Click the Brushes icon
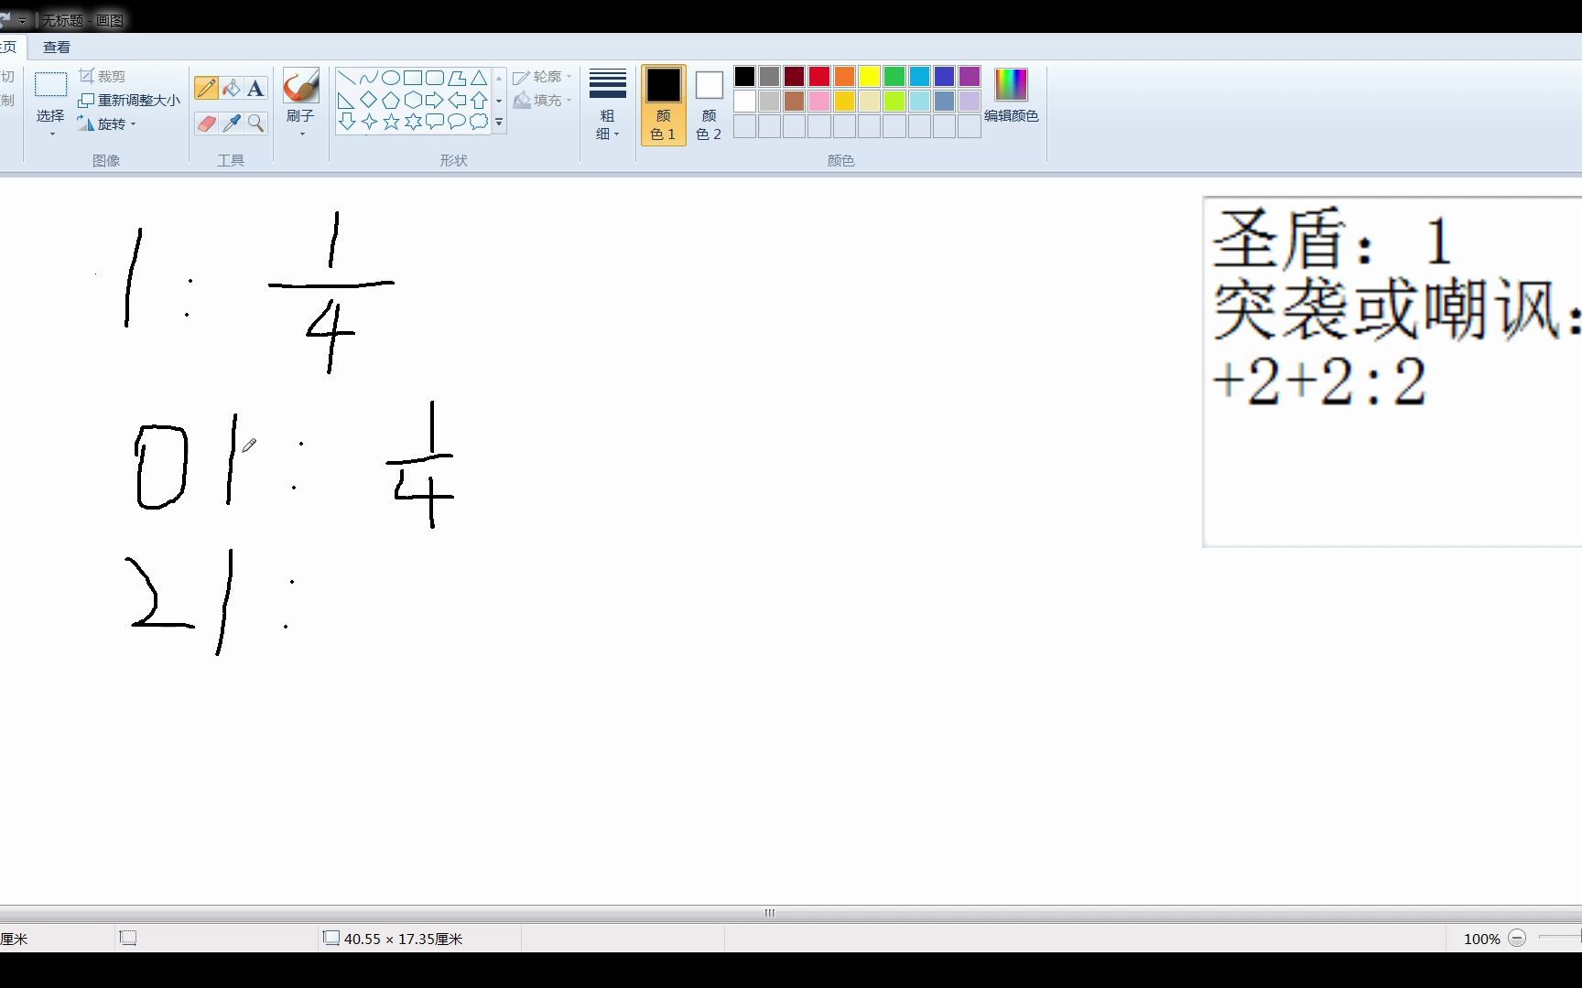The image size is (1582, 988). coord(300,86)
